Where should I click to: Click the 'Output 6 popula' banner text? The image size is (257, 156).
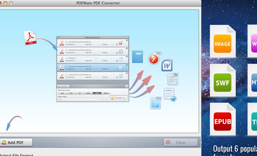(235, 149)
